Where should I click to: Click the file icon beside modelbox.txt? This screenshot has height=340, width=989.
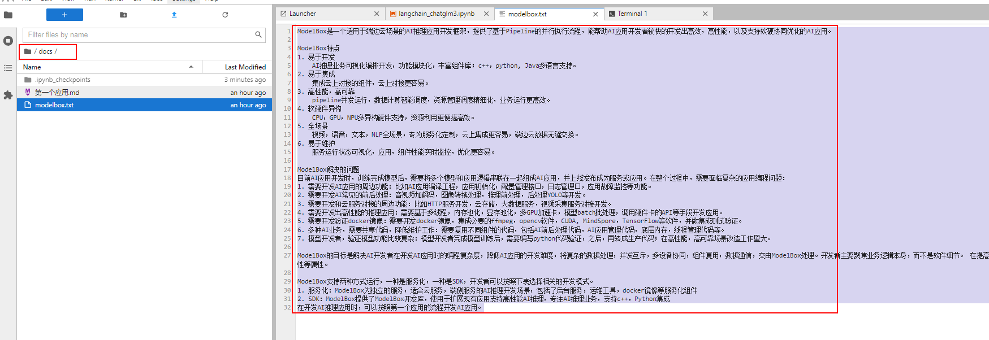pos(28,104)
